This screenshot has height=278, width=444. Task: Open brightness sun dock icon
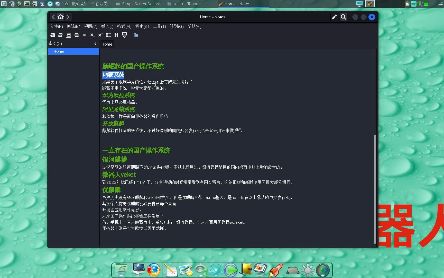[x=308, y=270]
